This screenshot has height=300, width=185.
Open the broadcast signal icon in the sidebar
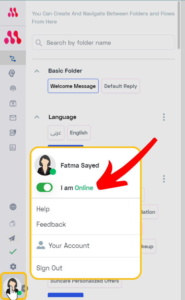pos(13,88)
